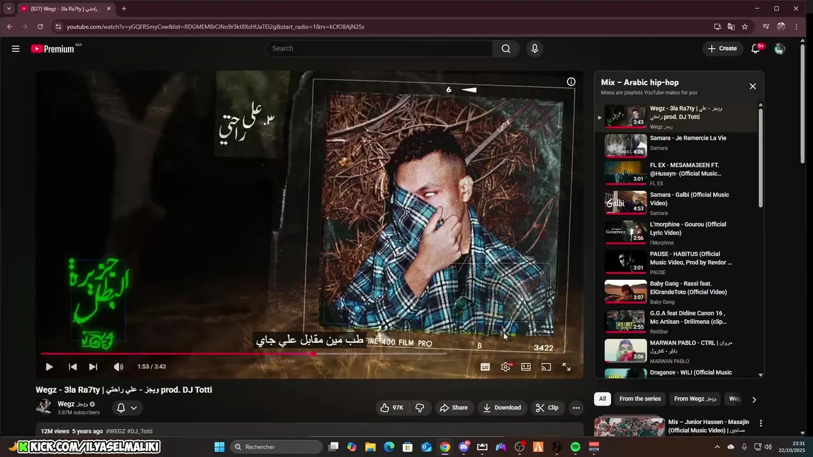Select PAUSE - HABITUS in the playlist
Screen dimensions: 813x457
tap(677, 262)
